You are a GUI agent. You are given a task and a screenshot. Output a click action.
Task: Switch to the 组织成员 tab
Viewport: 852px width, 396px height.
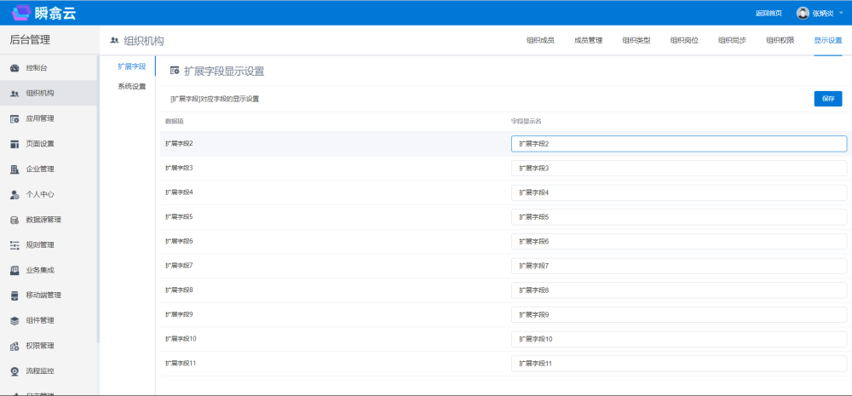540,40
